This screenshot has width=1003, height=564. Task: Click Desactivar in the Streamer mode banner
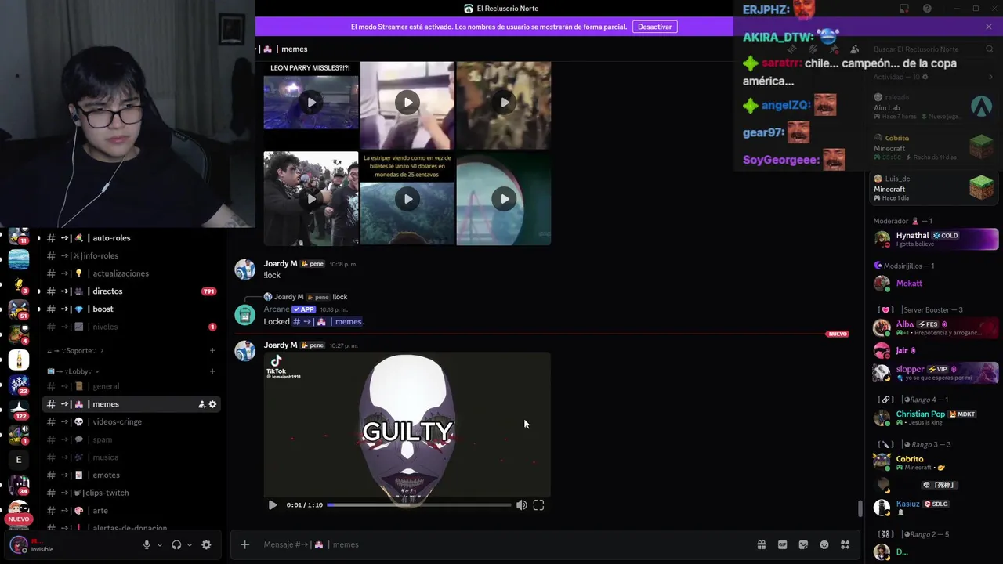(654, 27)
